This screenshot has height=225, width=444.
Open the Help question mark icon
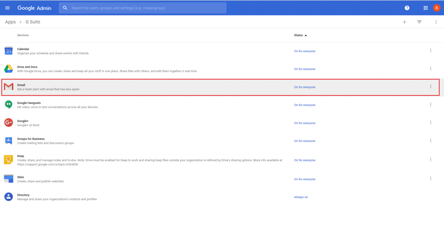click(x=407, y=8)
